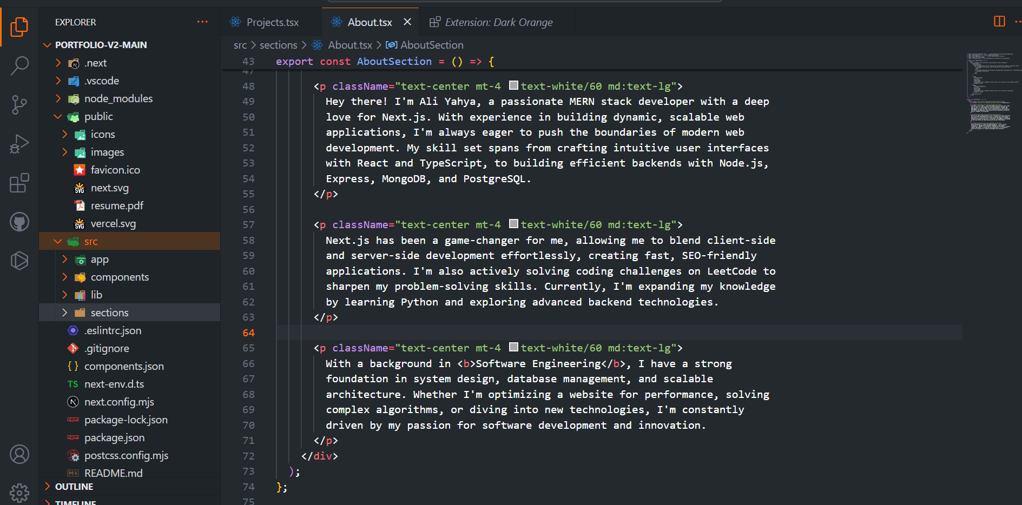This screenshot has width=1022, height=505.
Task: Click the React icon on About.tsx tab
Action: [337, 22]
